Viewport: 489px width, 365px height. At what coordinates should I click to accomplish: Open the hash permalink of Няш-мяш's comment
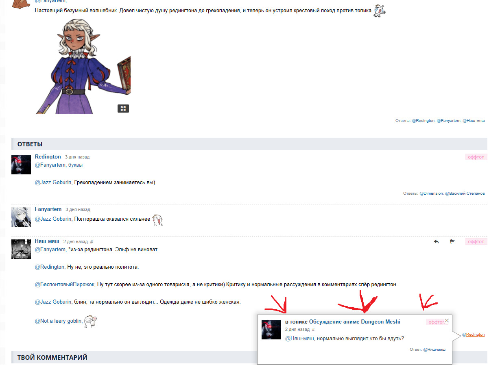(x=92, y=242)
